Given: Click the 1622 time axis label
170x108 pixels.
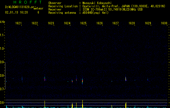Looking at the screenshot, I should [x=35, y=23].
